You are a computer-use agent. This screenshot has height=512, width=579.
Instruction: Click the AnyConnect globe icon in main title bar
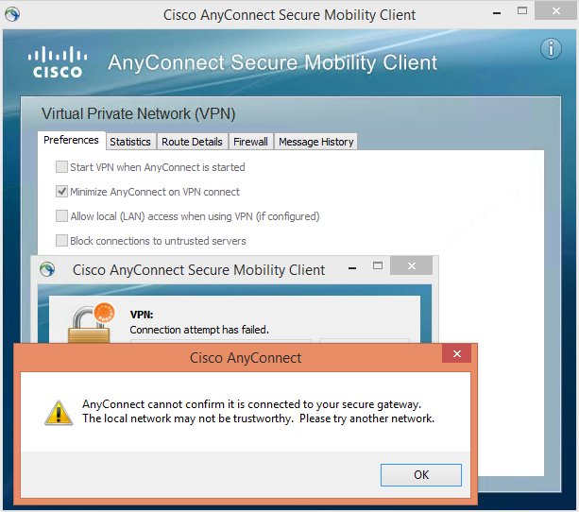click(12, 14)
